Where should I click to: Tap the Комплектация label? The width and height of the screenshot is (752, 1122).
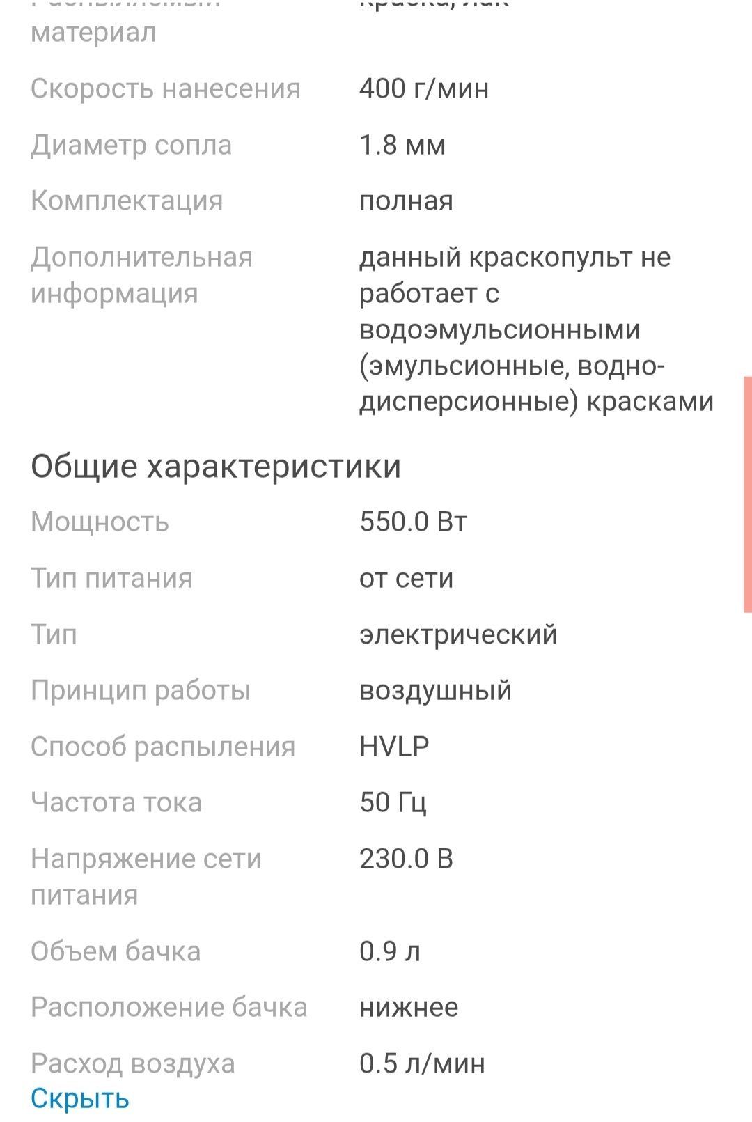point(127,201)
